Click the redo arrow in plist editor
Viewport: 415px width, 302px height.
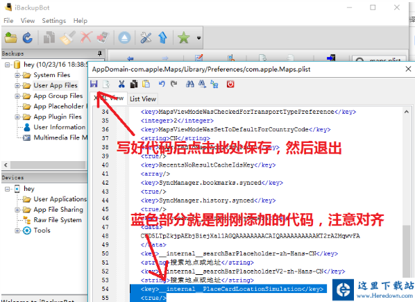coord(174,84)
